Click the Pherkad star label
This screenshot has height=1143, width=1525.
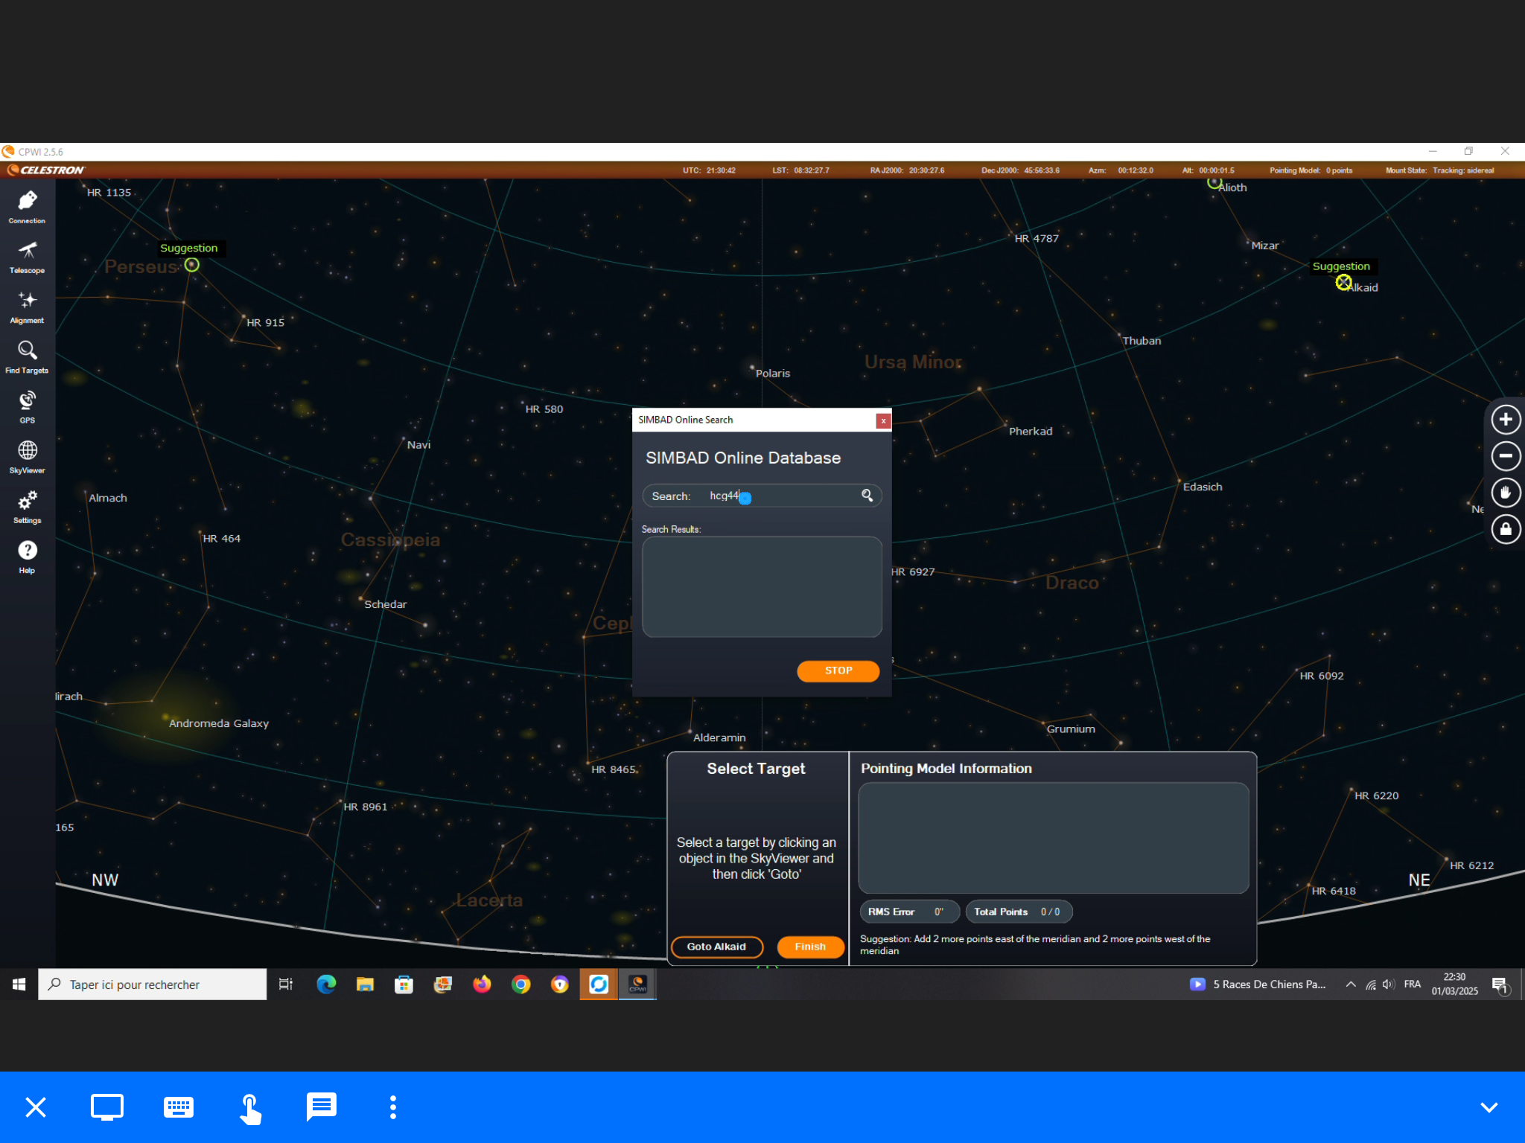[x=1031, y=432]
